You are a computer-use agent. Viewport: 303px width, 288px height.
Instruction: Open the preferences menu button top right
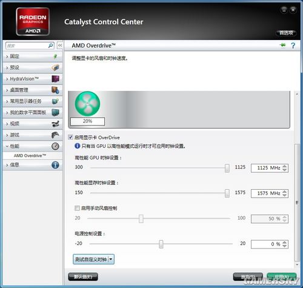pyautogui.click(x=286, y=33)
